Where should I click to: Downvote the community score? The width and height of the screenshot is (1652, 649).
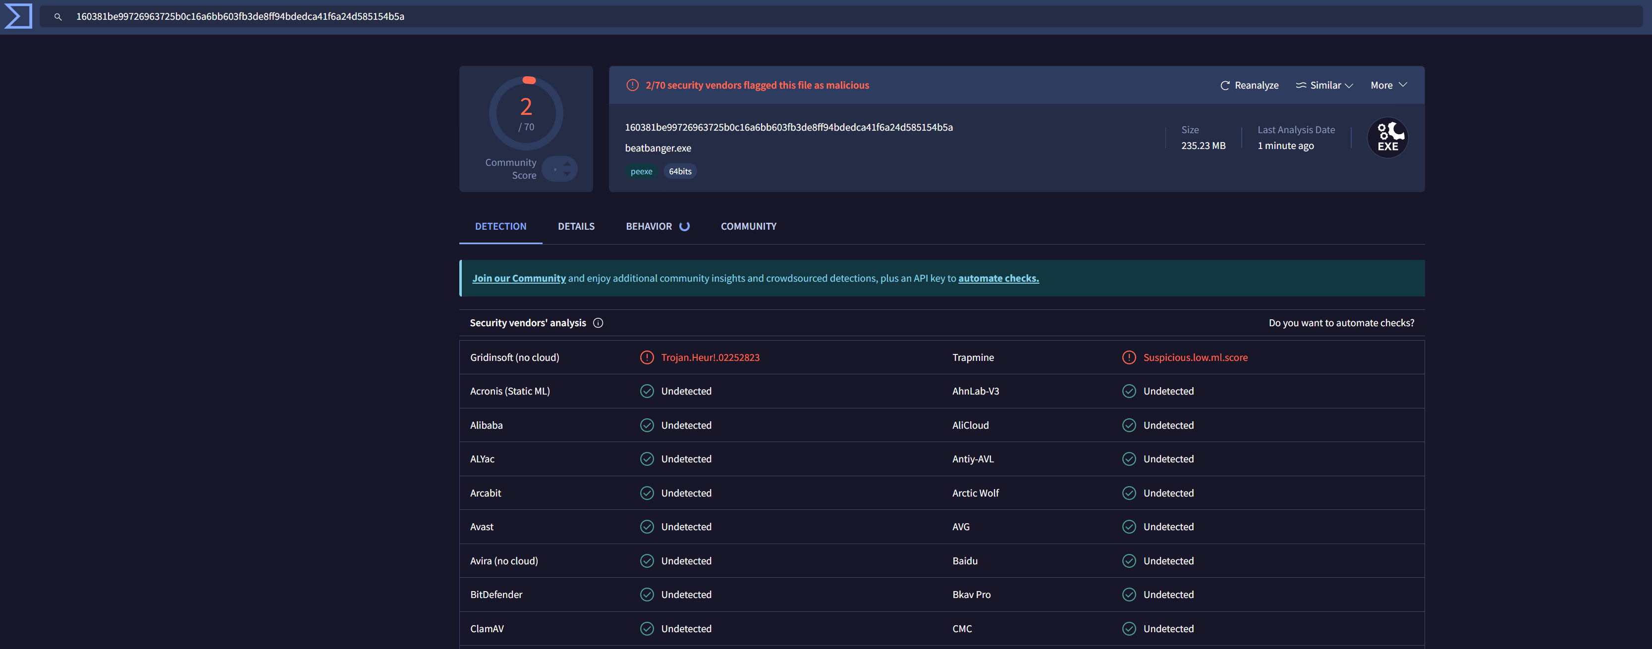click(567, 174)
